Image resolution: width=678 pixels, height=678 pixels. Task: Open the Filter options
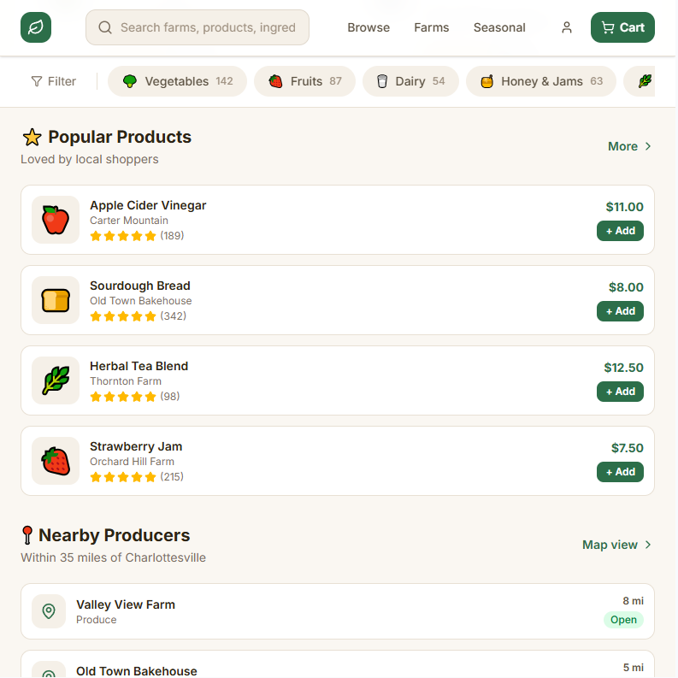pos(54,81)
